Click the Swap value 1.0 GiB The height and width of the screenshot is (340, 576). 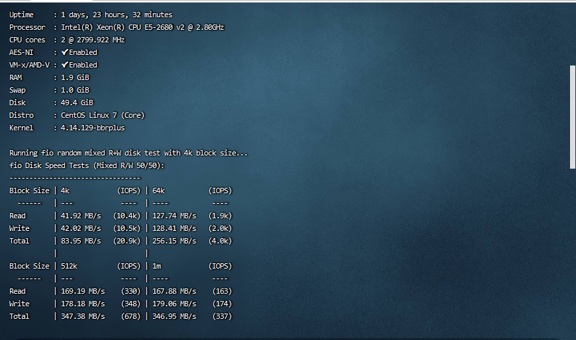coord(75,90)
